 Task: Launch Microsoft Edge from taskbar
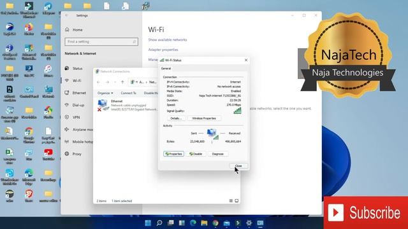point(193,223)
